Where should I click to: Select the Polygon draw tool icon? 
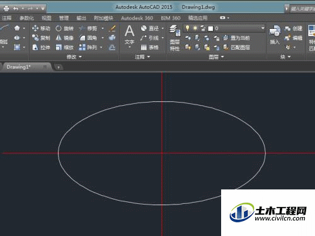[x=17, y=28]
